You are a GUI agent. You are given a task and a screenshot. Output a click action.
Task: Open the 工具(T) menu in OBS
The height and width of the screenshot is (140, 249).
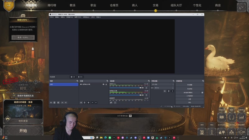point(93,17)
